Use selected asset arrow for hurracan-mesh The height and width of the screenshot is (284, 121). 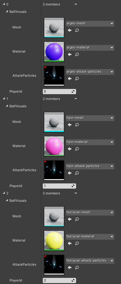(x=70, y=219)
